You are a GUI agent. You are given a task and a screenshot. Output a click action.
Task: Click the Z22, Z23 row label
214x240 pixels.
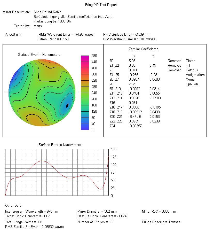(x=116, y=121)
